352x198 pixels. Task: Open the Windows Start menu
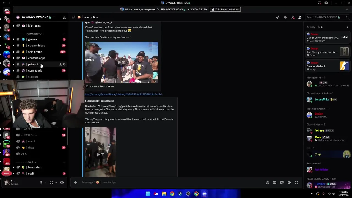pyautogui.click(x=148, y=194)
